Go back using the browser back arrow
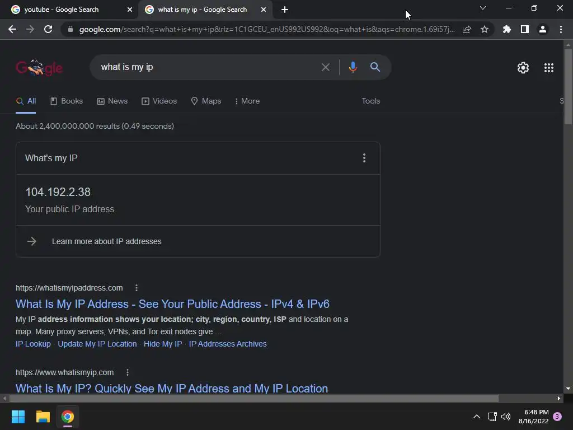573x430 pixels. [x=12, y=29]
